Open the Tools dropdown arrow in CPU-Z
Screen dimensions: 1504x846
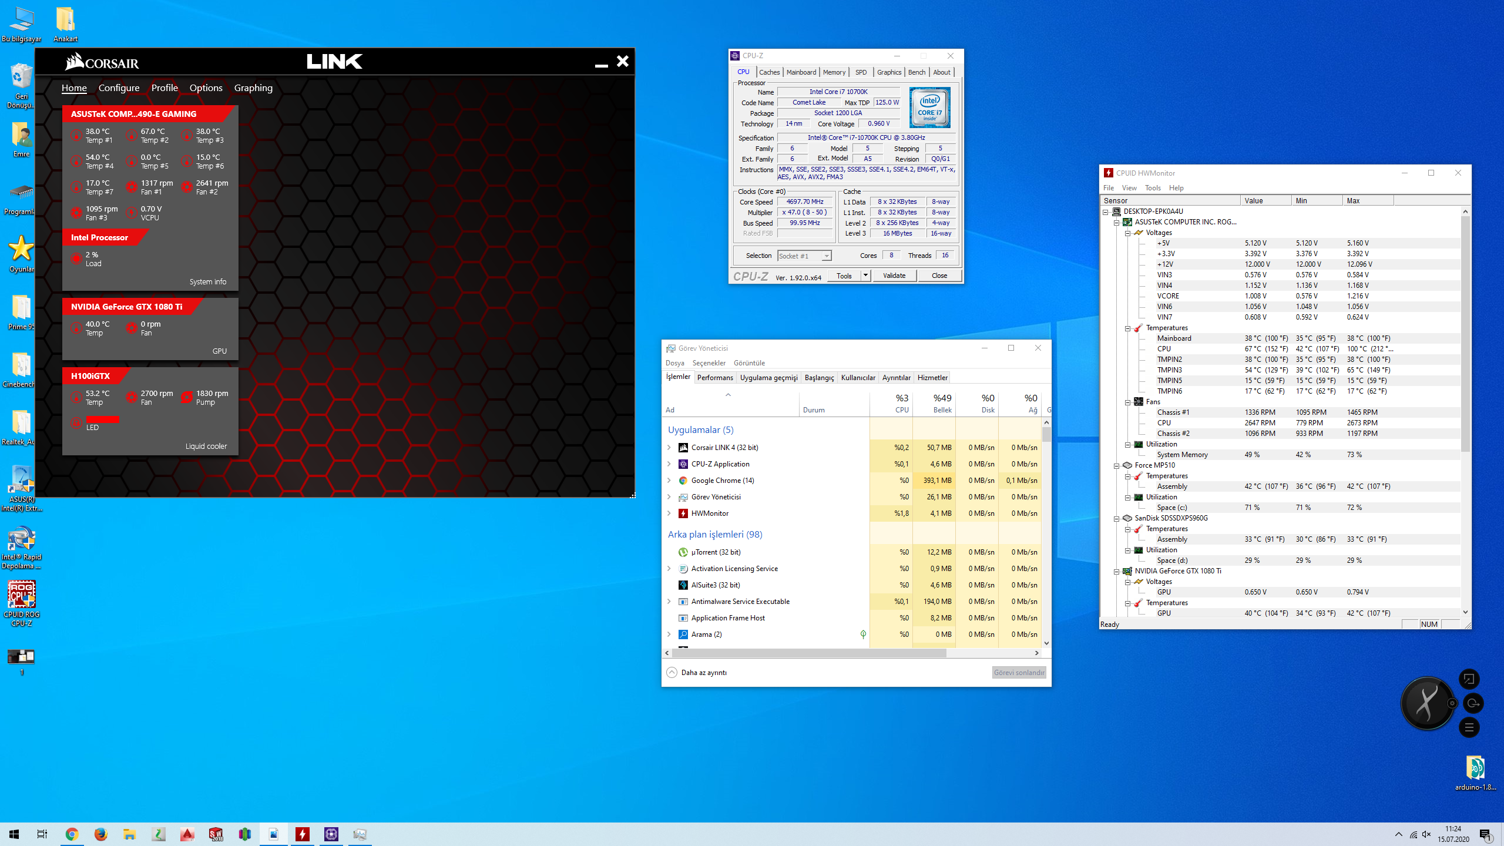point(865,276)
